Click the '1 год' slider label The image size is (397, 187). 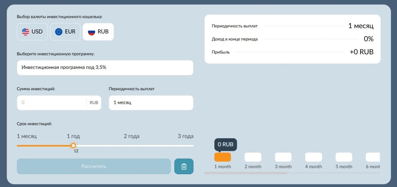click(73, 136)
